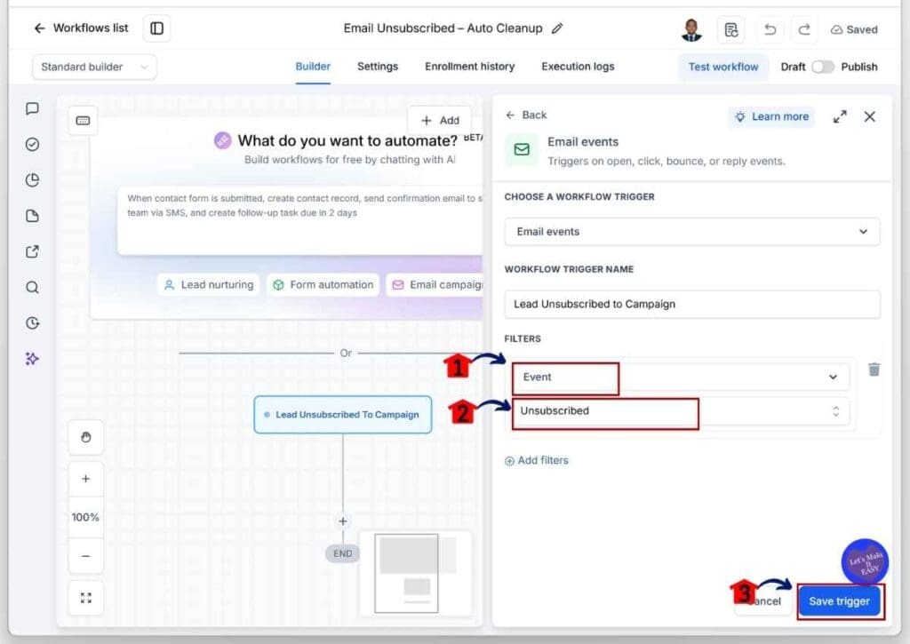The width and height of the screenshot is (910, 644).
Task: Click Back in the trigger panel
Action: [526, 115]
